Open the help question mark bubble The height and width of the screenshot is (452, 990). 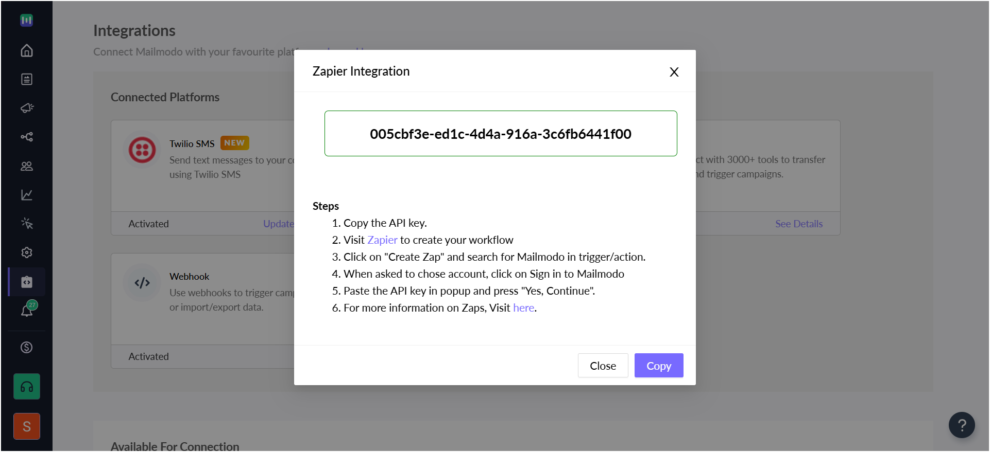(962, 425)
